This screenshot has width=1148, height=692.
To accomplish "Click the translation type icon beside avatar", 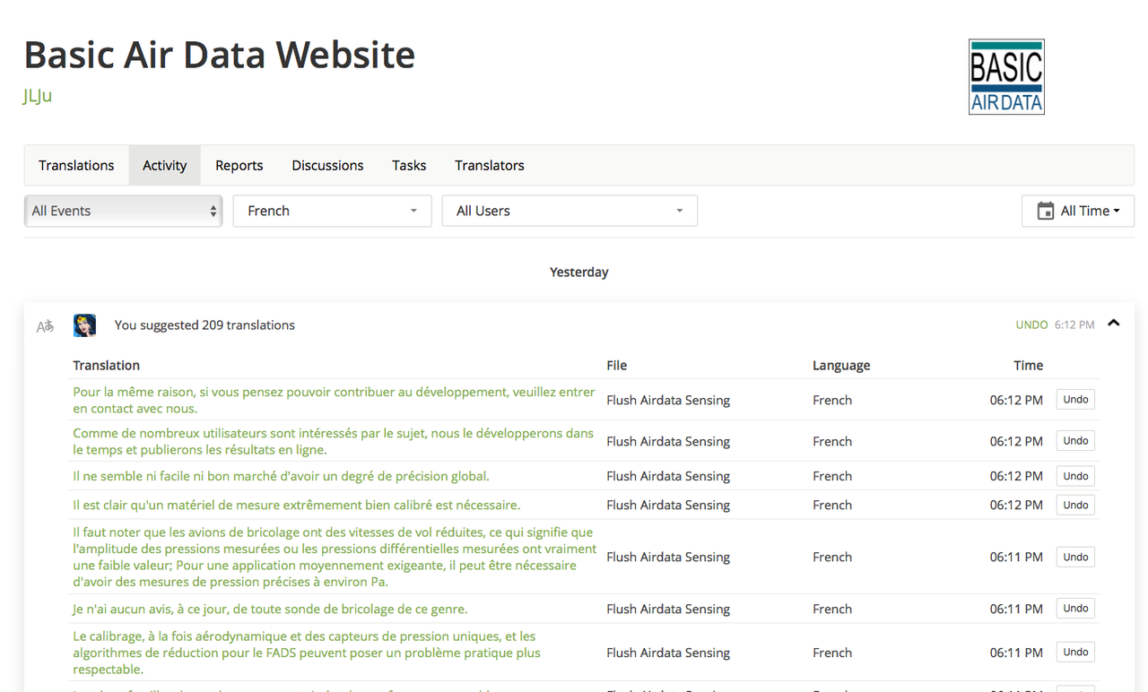I will 45,326.
